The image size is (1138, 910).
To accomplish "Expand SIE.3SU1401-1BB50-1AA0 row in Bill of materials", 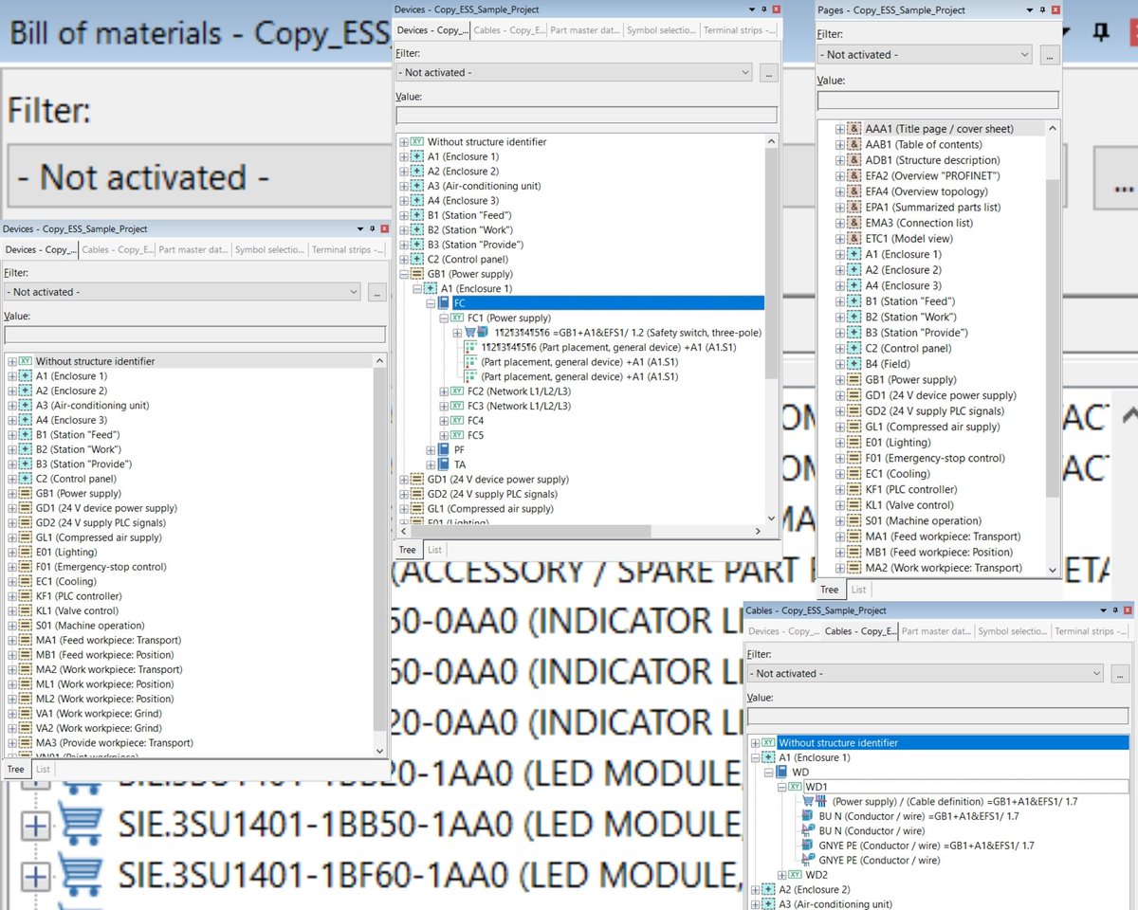I will pyautogui.click(x=35, y=826).
